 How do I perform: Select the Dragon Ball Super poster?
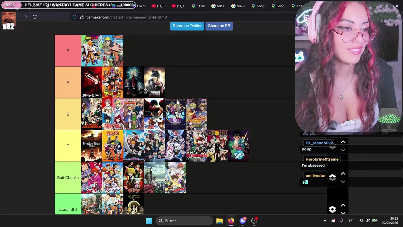[x=113, y=82]
